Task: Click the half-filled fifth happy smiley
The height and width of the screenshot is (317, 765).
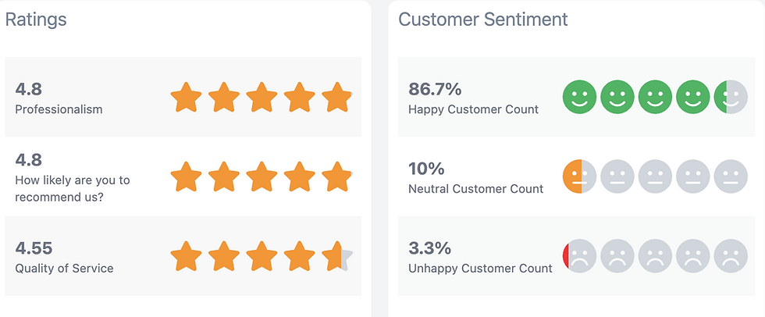Action: click(731, 97)
